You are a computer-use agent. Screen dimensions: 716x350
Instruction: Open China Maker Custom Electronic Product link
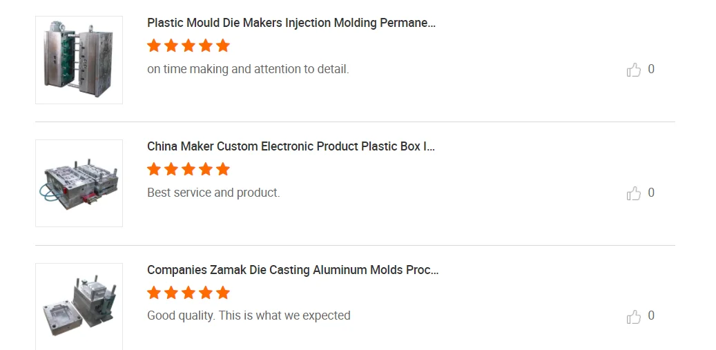[291, 146]
